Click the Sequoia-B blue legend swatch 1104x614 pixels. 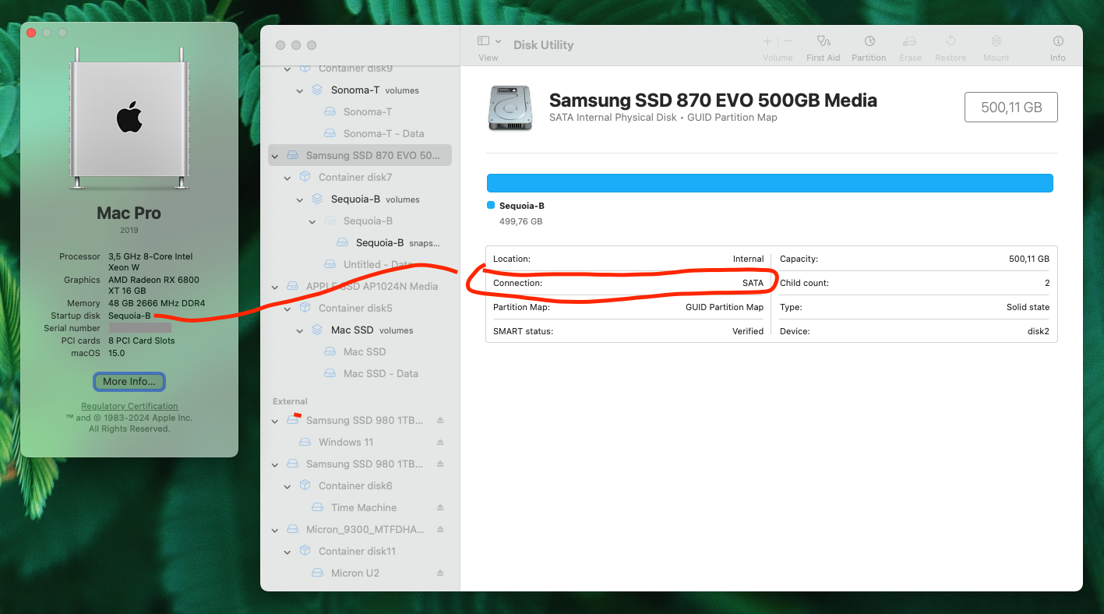pyautogui.click(x=491, y=205)
